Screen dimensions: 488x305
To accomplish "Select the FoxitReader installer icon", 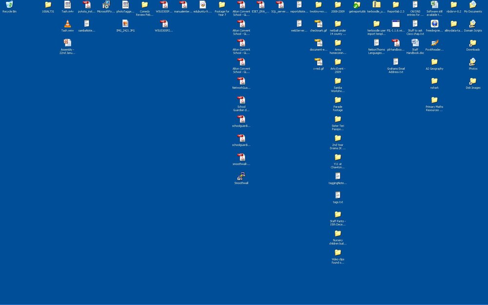I will point(434,42).
